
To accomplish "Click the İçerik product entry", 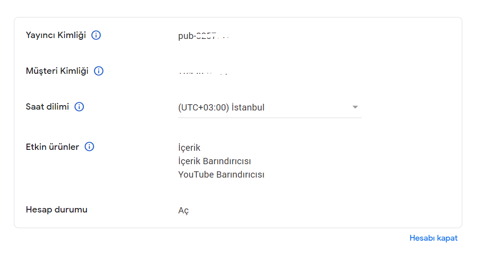I will click(x=189, y=148).
